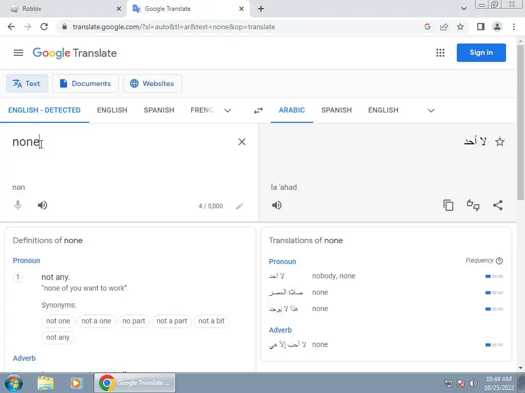Listen to the Arabic translation audio
This screenshot has height=393, width=525.
click(x=276, y=205)
